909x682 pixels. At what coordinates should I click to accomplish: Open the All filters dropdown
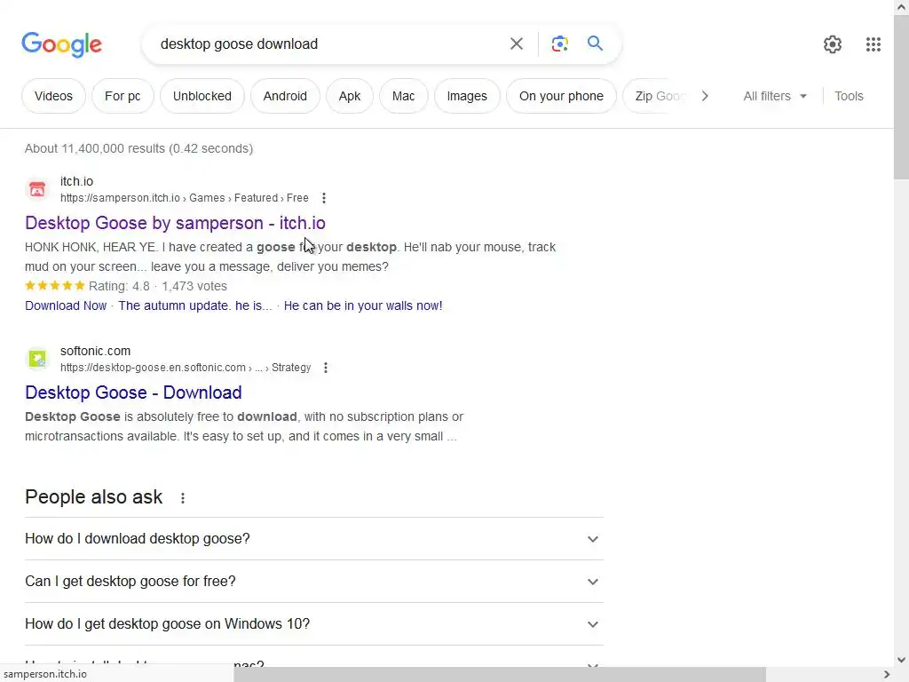coord(775,96)
